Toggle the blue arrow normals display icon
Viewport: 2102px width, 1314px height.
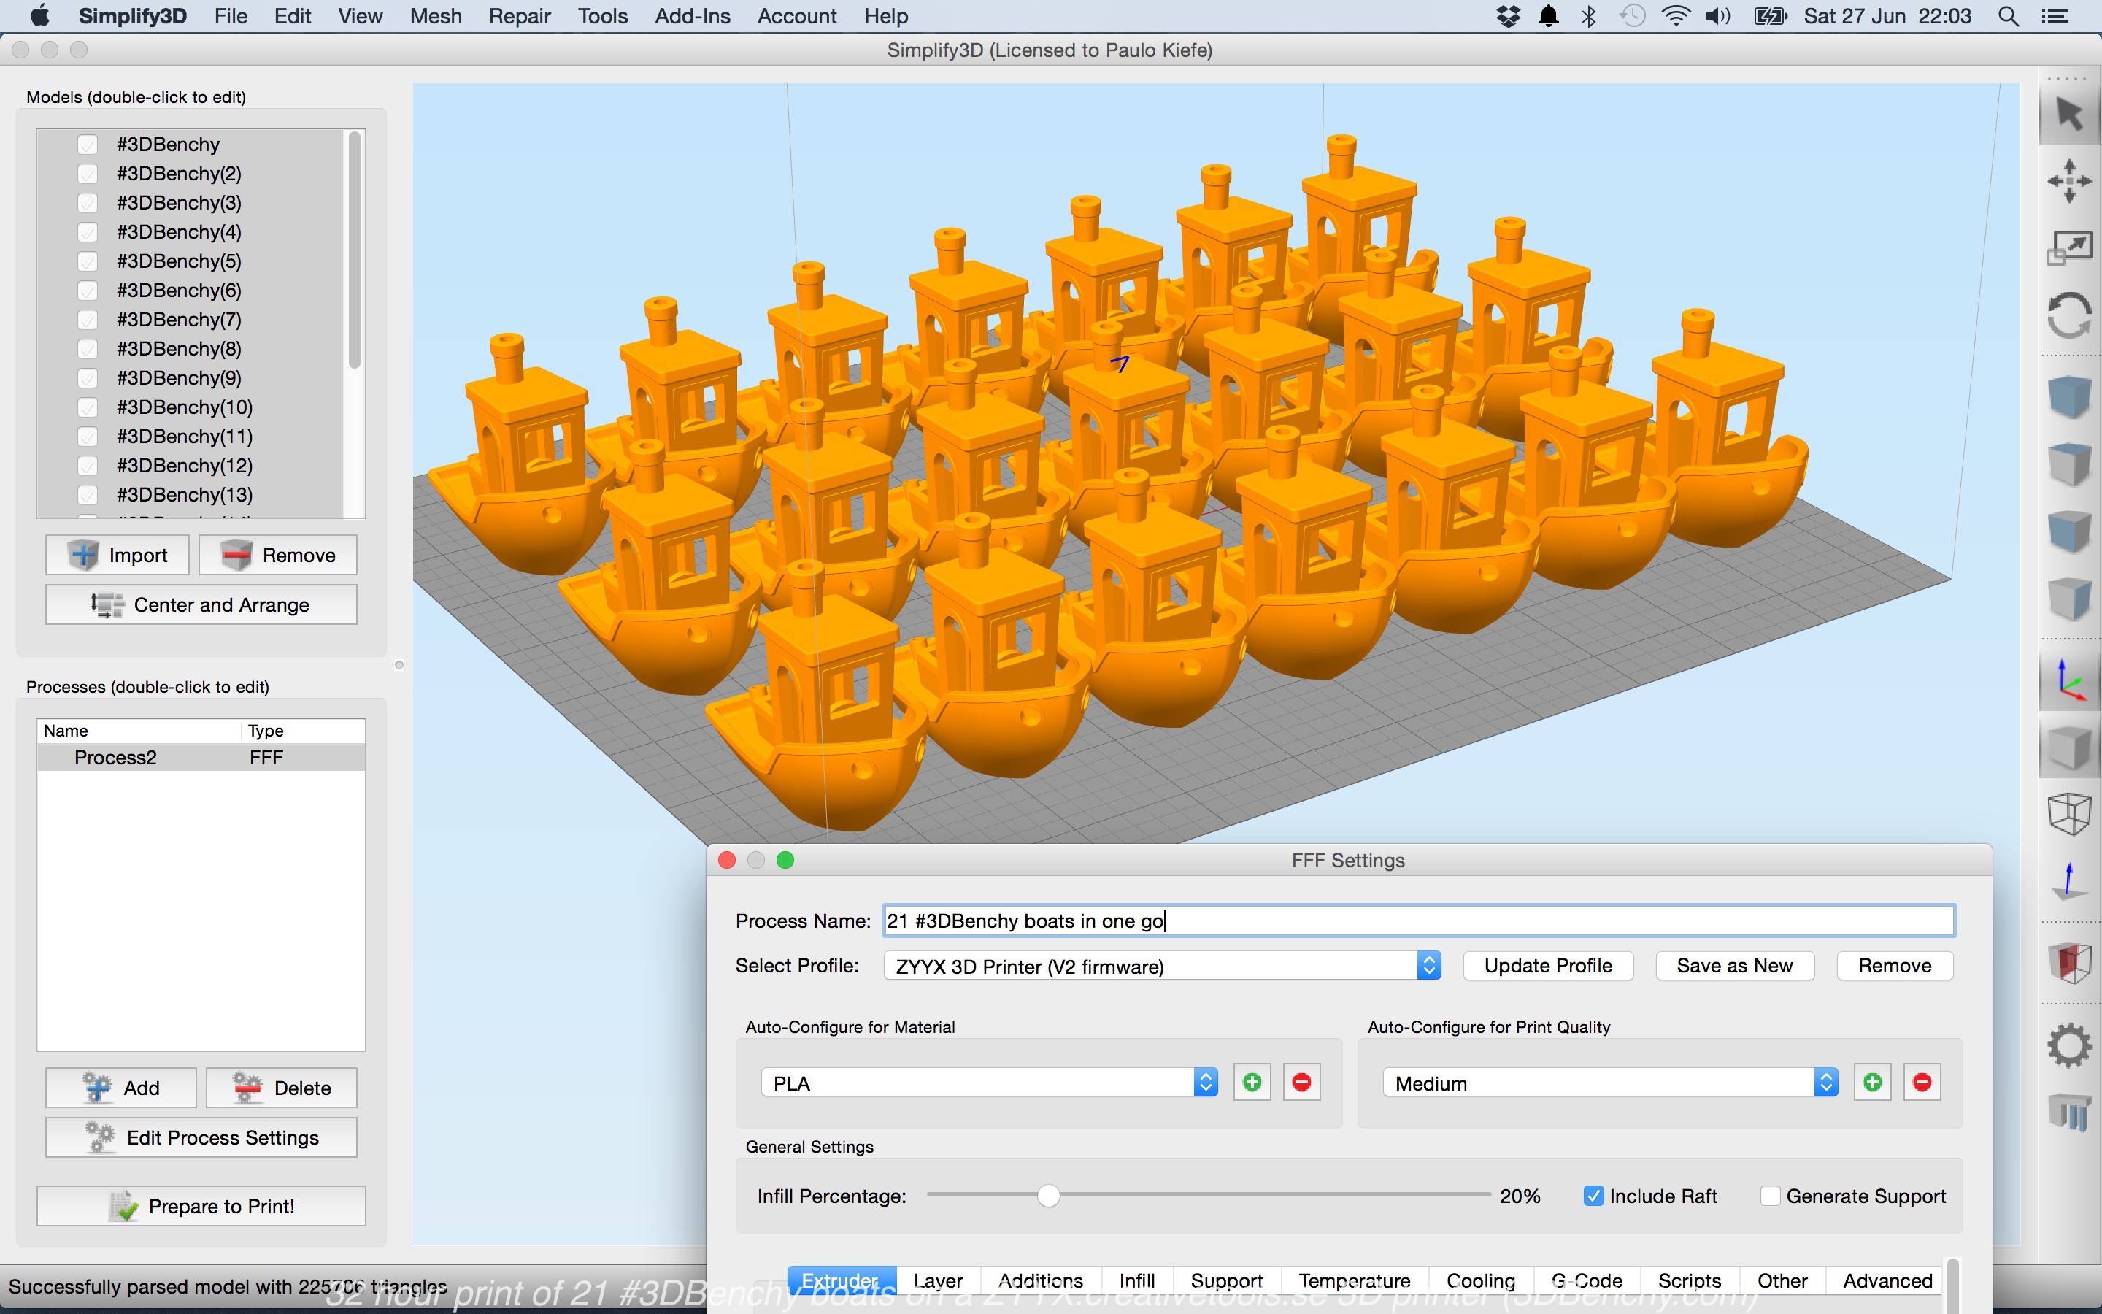point(2069,881)
